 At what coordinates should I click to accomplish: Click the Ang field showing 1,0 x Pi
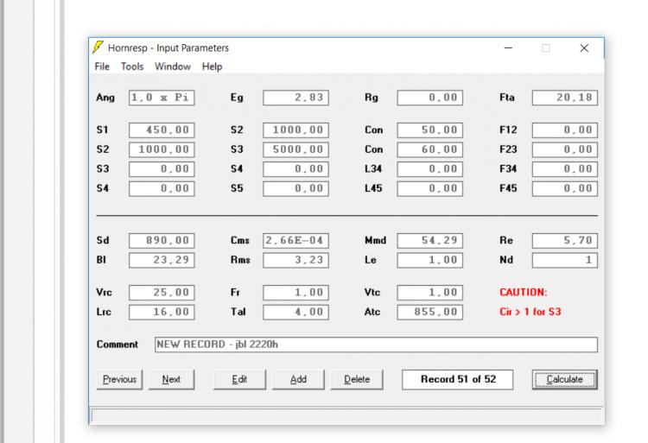click(161, 98)
